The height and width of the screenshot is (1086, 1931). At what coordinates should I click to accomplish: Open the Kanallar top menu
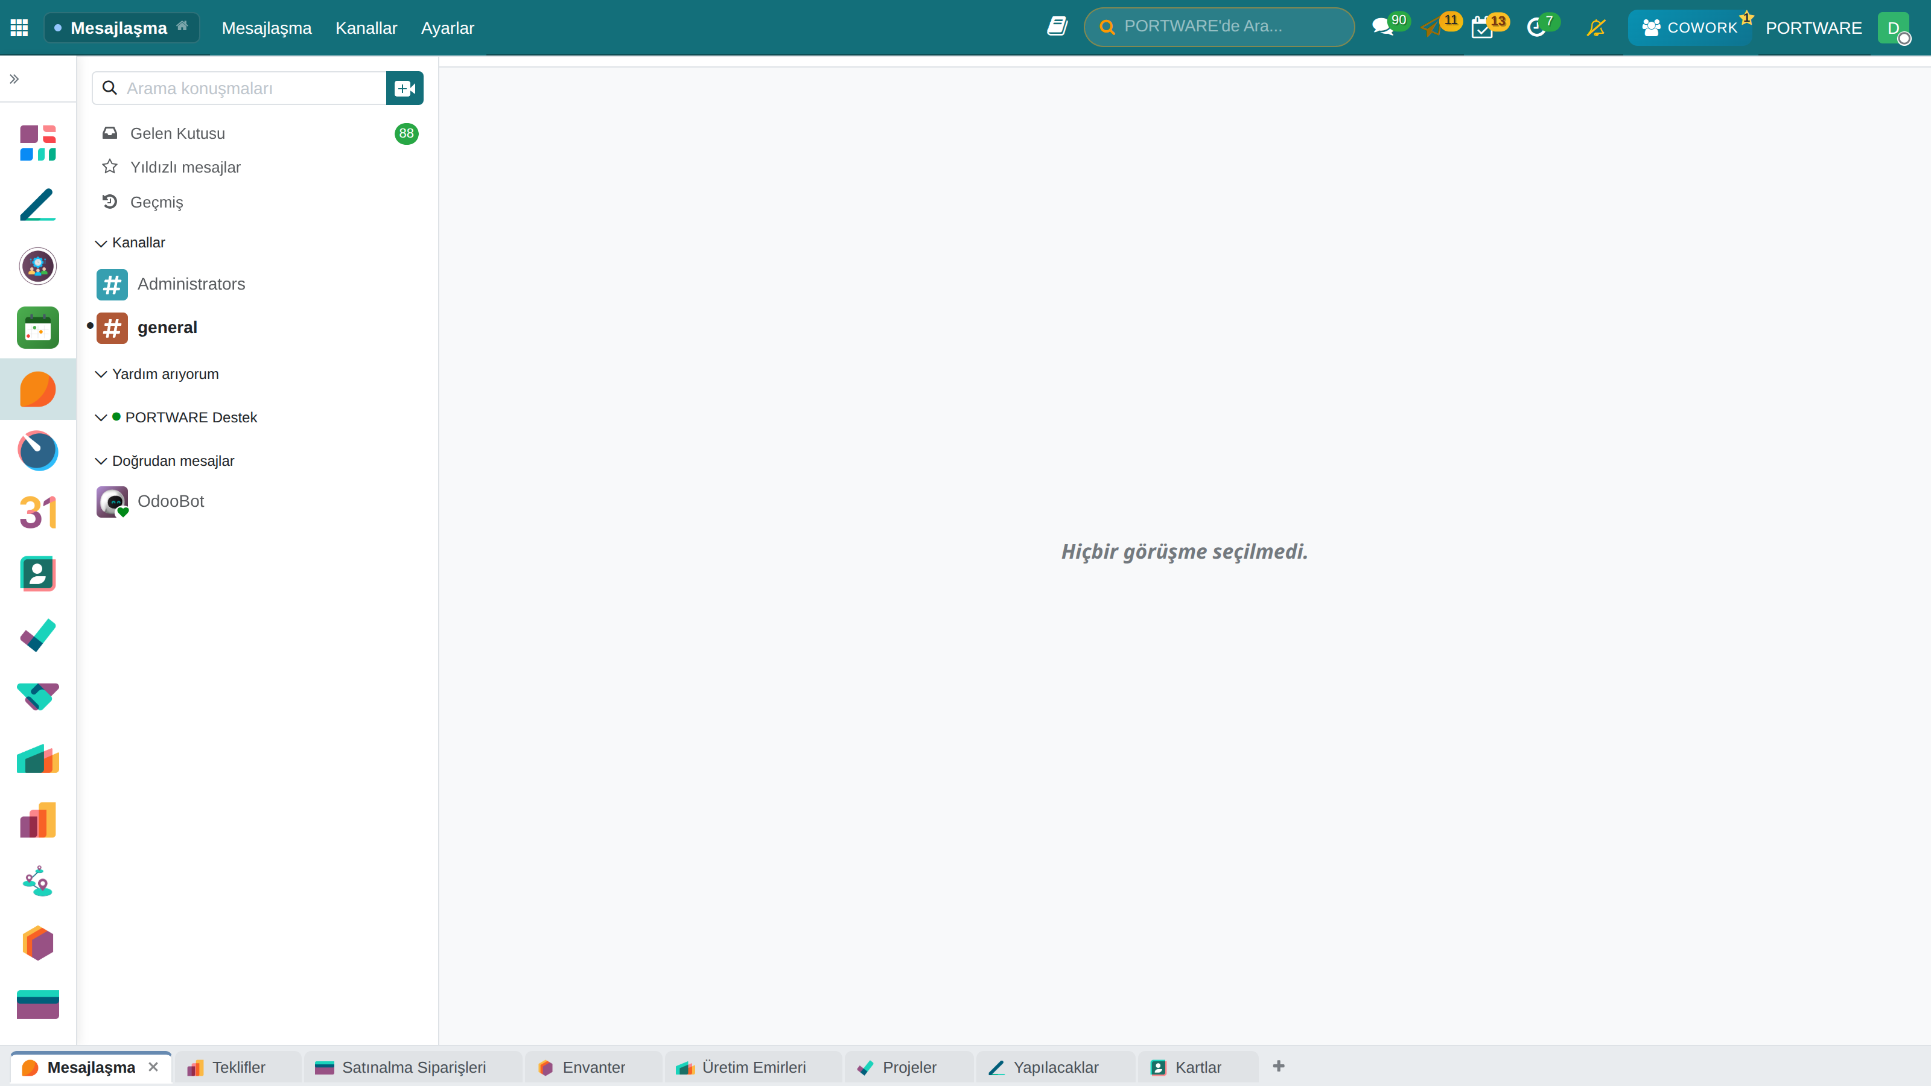(x=366, y=28)
